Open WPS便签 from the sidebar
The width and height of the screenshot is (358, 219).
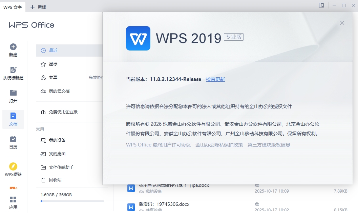(x=13, y=169)
